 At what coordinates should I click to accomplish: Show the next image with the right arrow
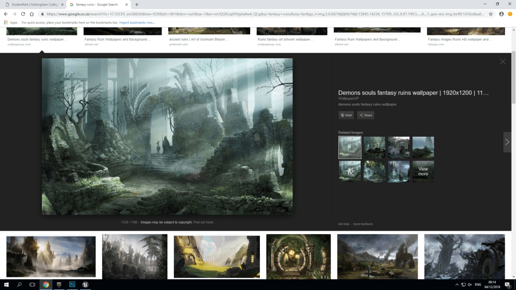click(507, 142)
